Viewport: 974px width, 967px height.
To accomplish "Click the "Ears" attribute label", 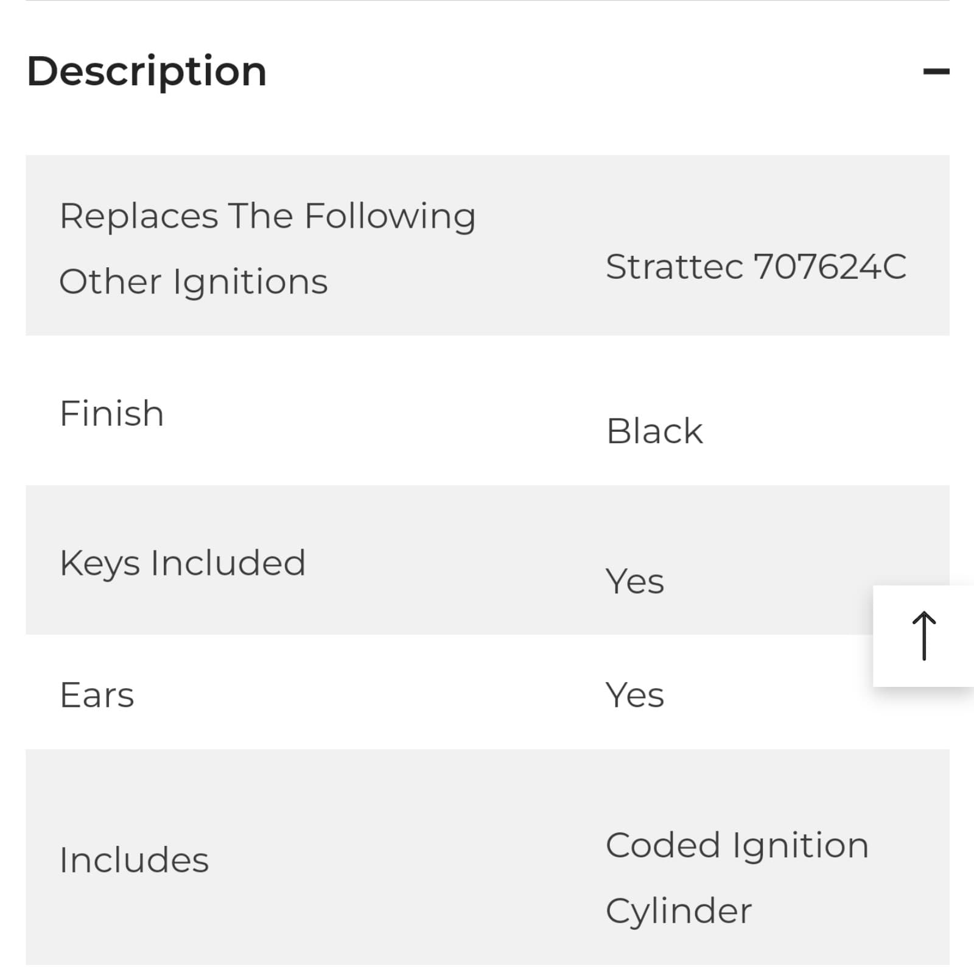I will (97, 695).
